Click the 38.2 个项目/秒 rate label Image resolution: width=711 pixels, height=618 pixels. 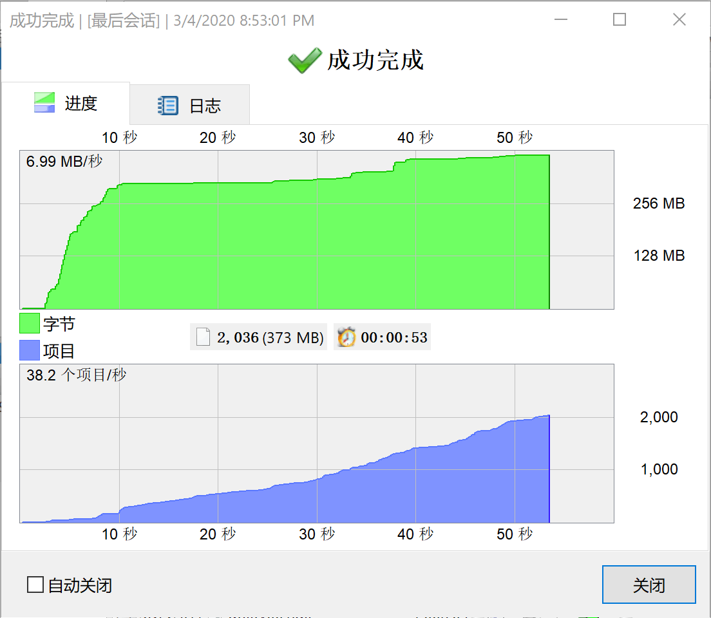(76, 375)
